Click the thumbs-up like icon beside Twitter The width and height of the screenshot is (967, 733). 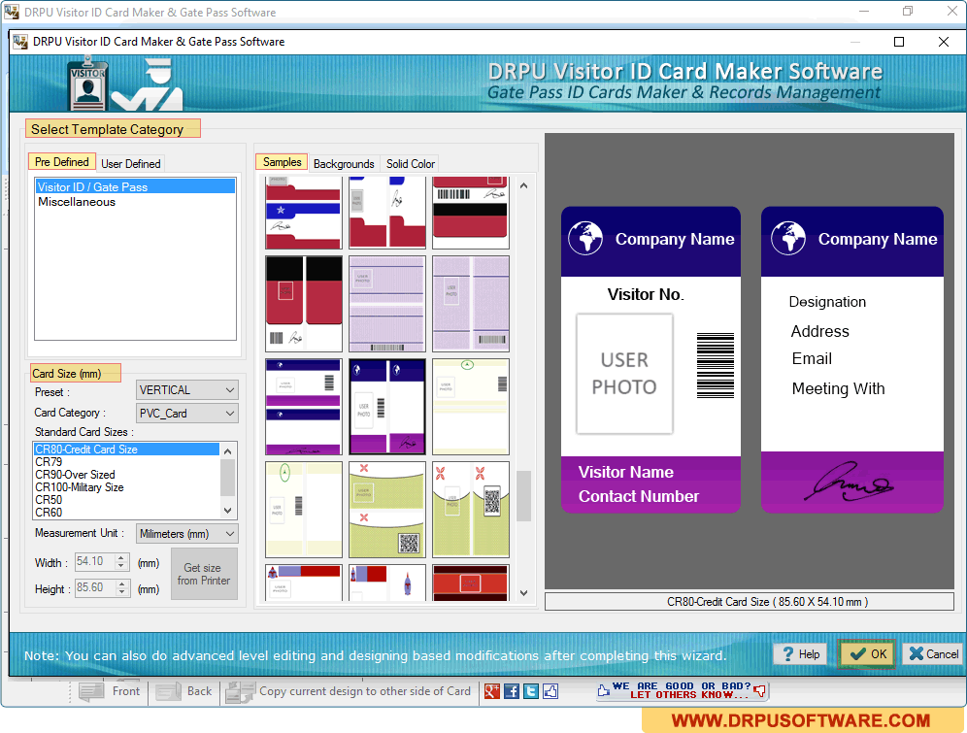pyautogui.click(x=550, y=691)
